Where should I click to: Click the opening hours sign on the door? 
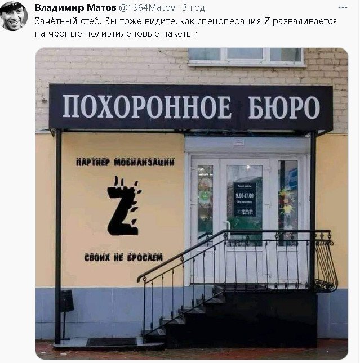point(245,200)
